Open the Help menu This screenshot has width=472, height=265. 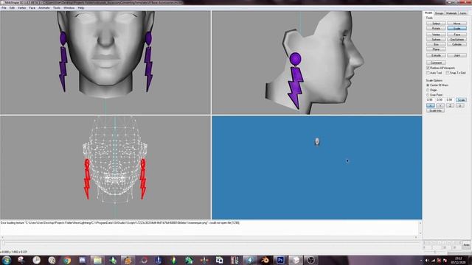pos(81,8)
